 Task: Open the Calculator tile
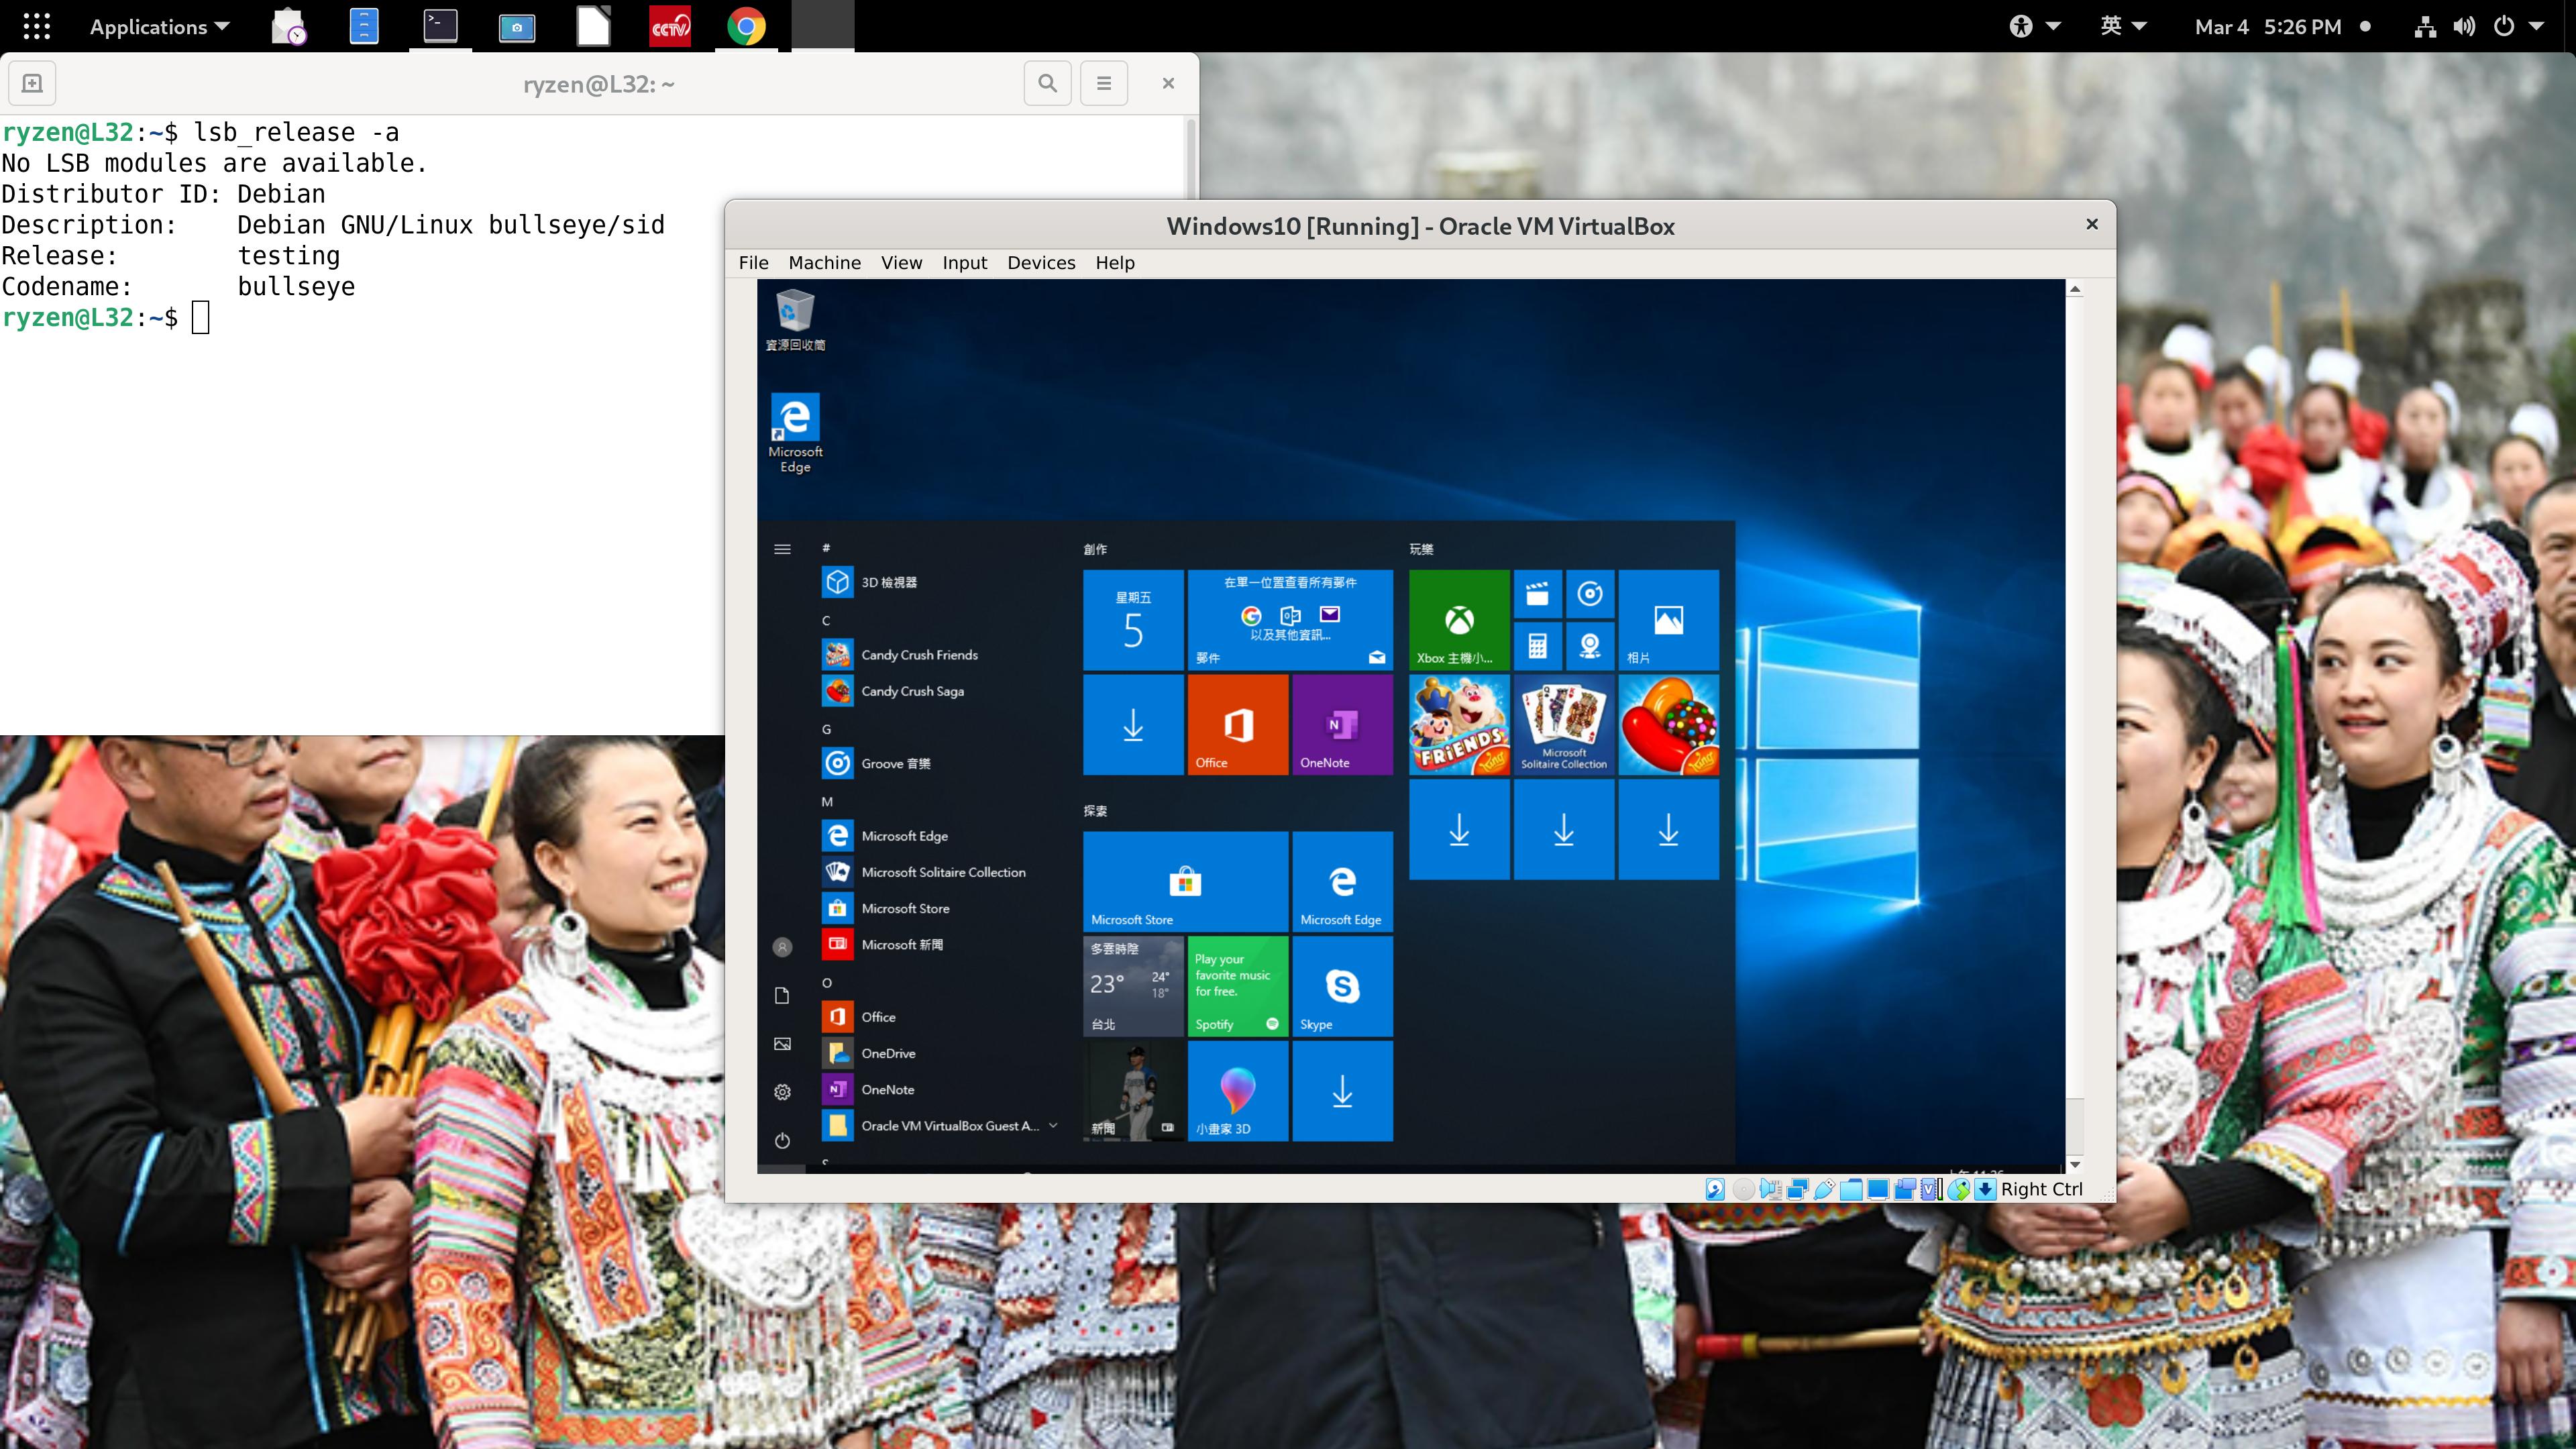click(x=1537, y=646)
